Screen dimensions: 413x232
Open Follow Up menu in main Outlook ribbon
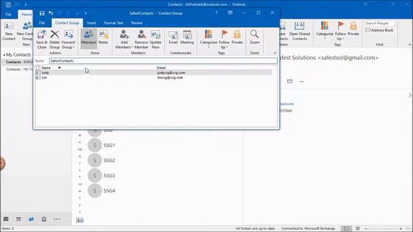[340, 31]
